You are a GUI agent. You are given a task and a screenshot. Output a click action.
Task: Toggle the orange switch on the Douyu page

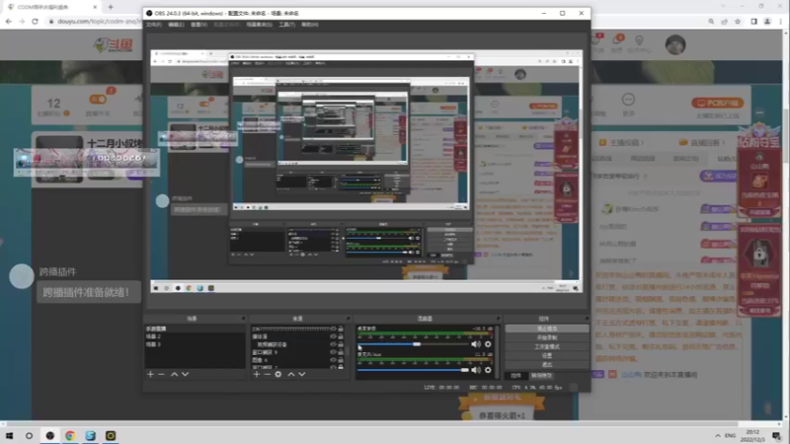pos(98,100)
